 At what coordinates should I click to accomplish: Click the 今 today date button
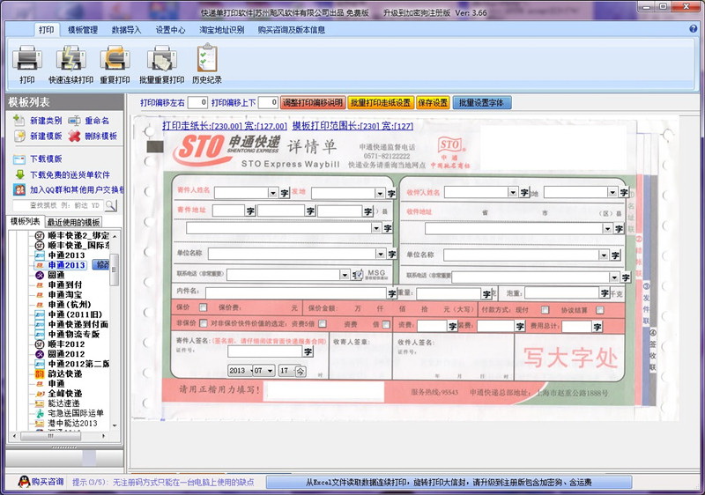coord(300,371)
